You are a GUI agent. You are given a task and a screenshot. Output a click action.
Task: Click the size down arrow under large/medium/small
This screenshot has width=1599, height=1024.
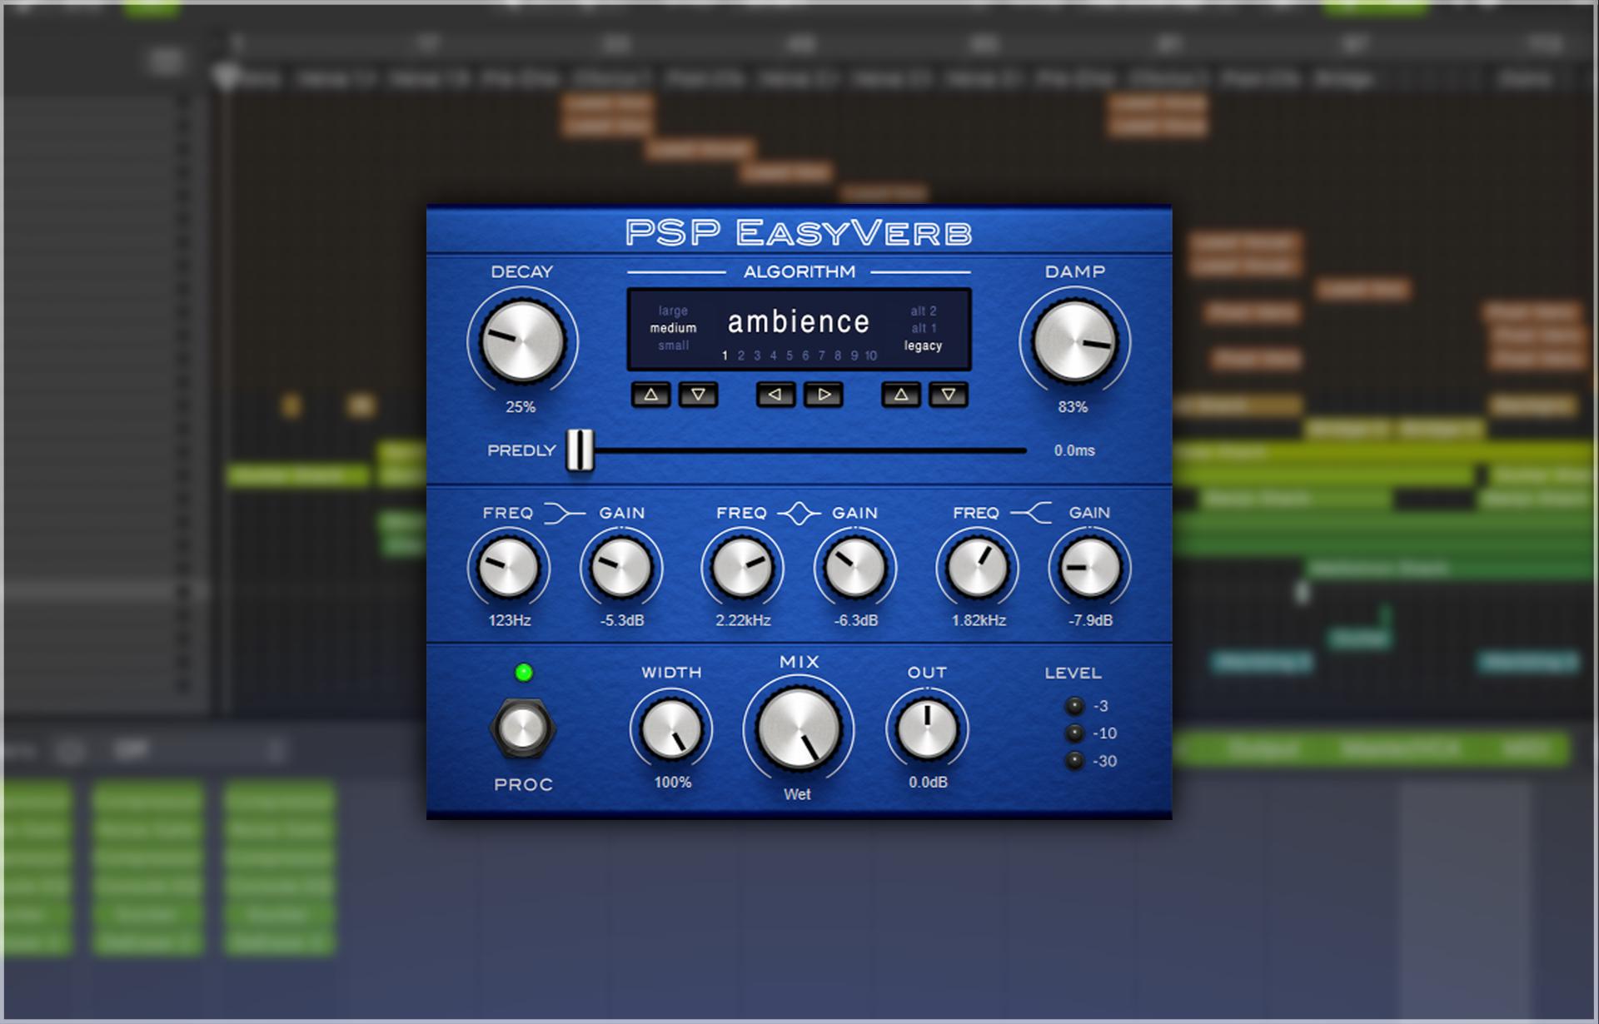point(698,395)
